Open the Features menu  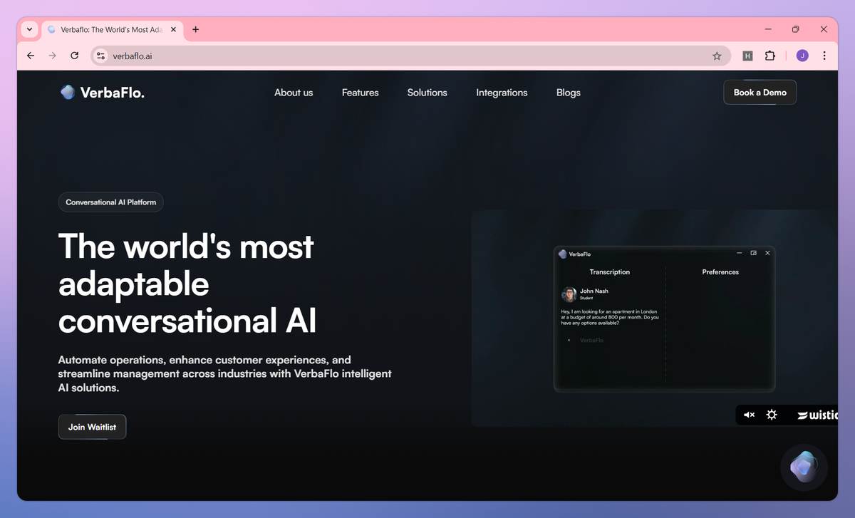pos(360,93)
